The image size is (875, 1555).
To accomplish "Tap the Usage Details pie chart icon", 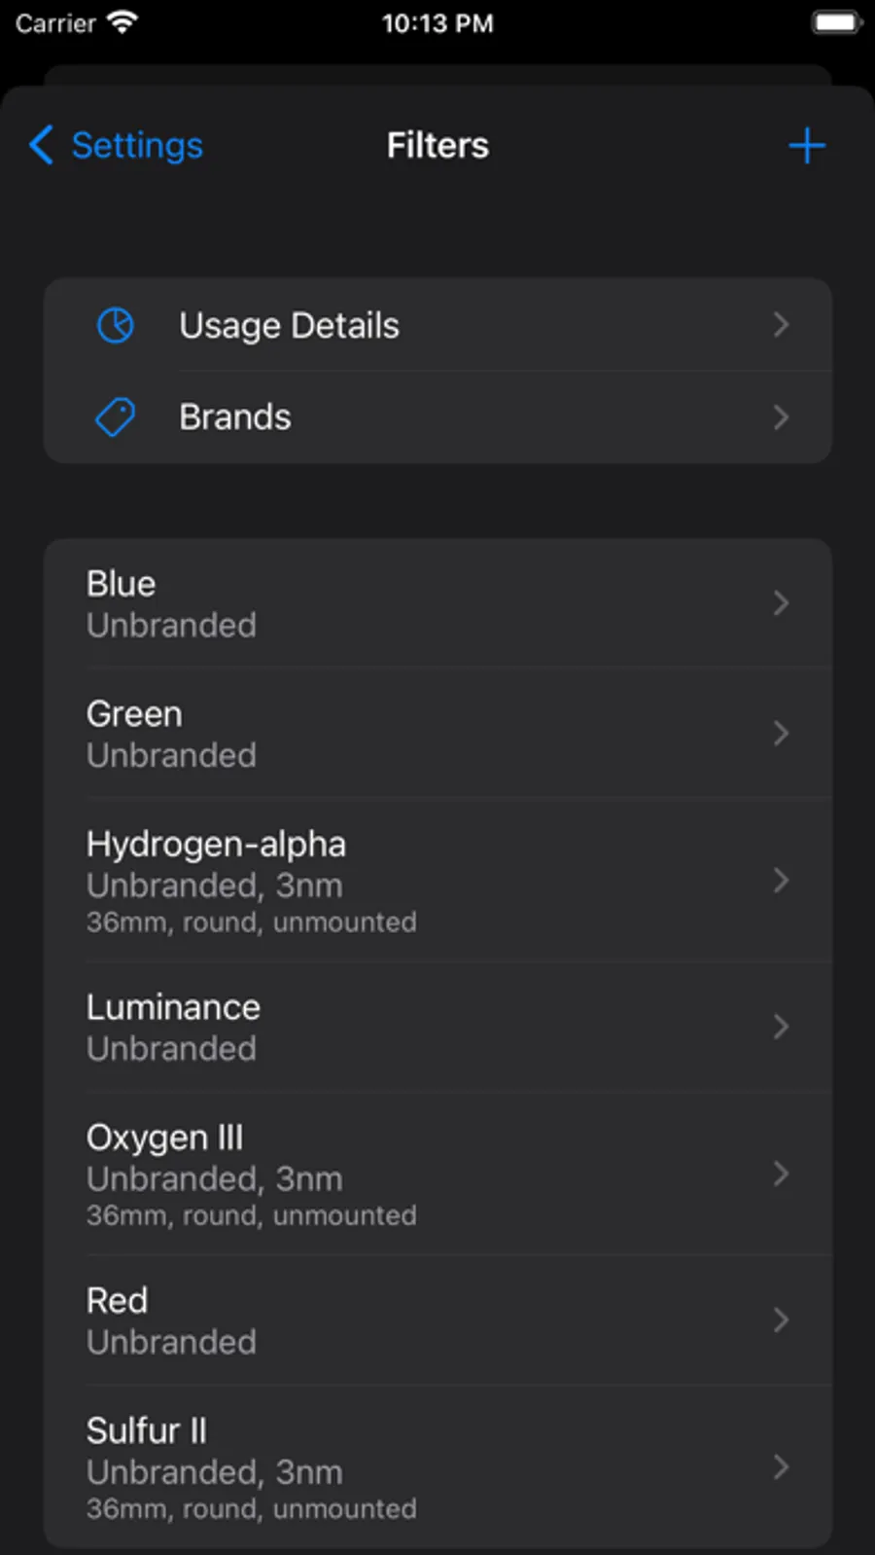I will click(x=116, y=325).
